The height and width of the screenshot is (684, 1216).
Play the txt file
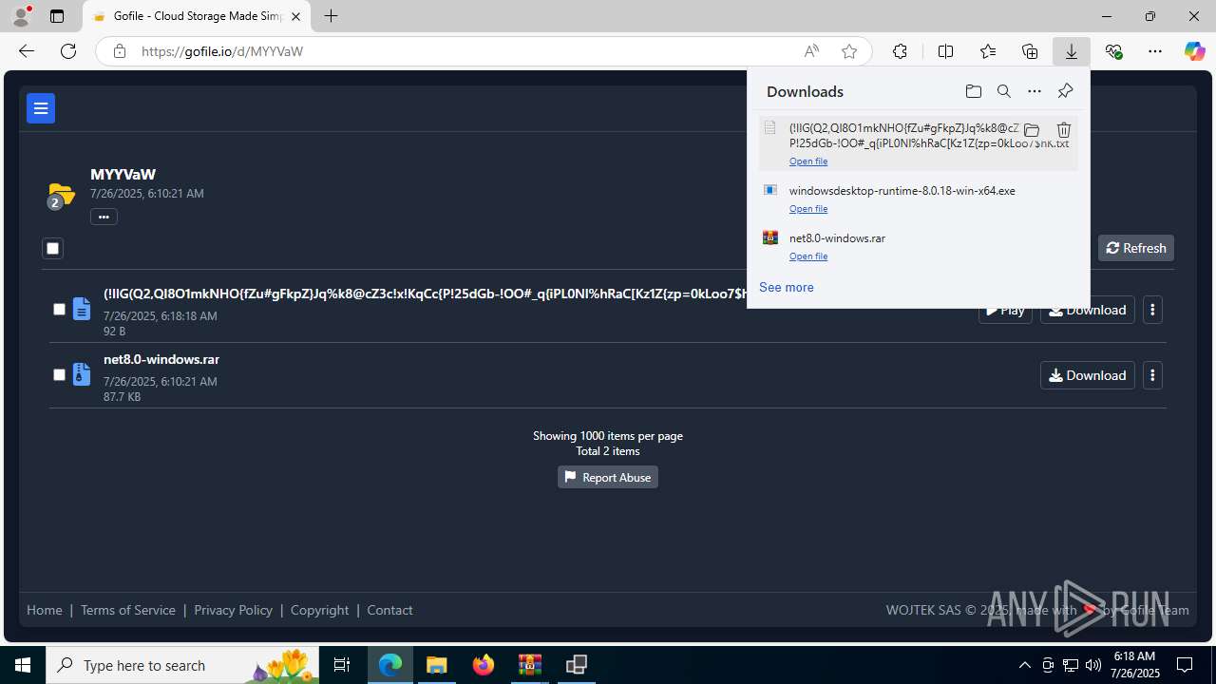1005,311
